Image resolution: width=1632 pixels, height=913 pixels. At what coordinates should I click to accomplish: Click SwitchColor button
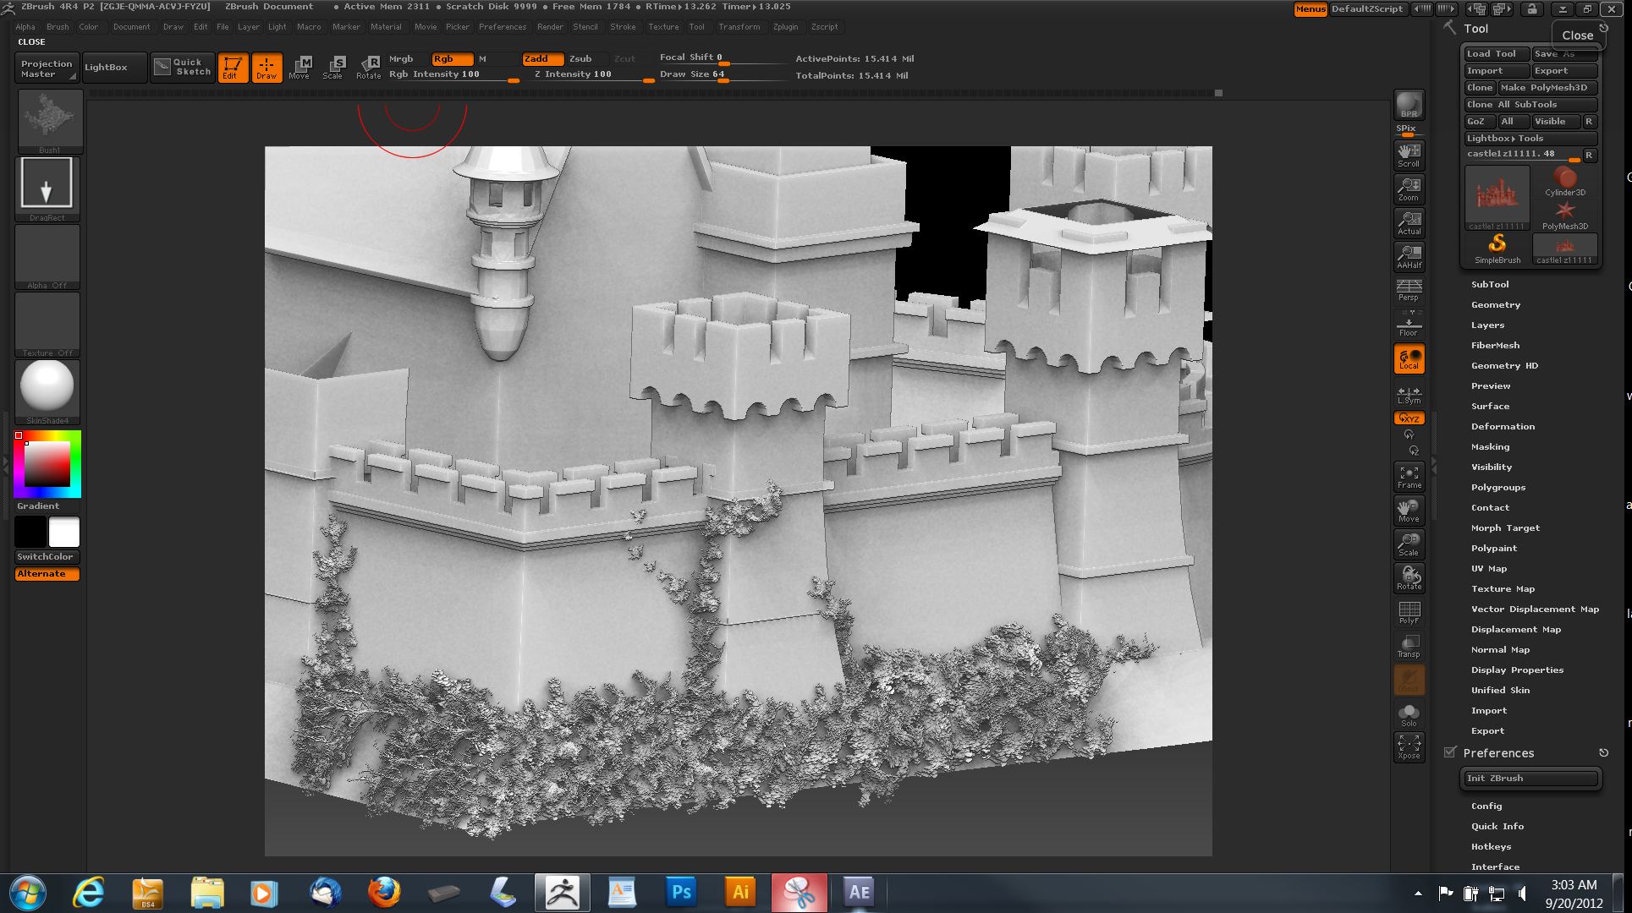47,556
